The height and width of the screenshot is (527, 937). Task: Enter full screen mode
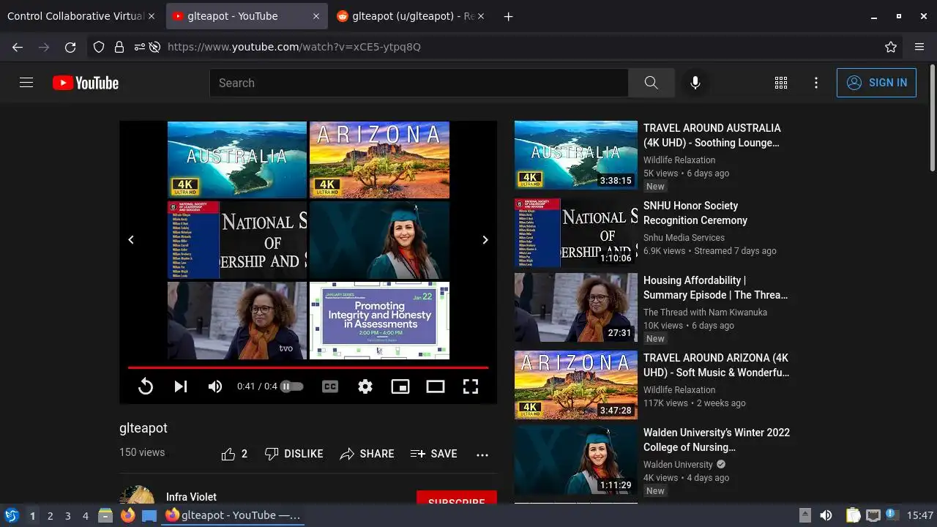point(471,386)
